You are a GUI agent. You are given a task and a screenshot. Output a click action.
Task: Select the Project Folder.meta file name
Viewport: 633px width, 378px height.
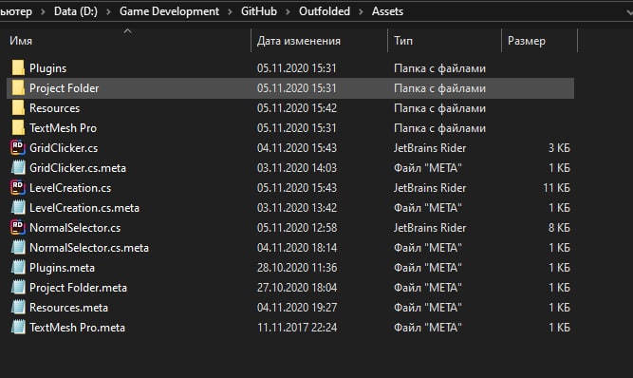[78, 288]
